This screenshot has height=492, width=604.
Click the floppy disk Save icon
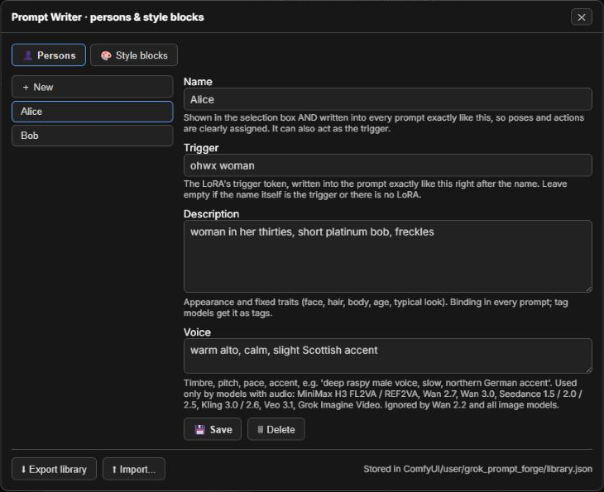click(x=199, y=430)
